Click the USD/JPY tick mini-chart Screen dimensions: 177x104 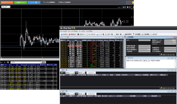coord(94,42)
